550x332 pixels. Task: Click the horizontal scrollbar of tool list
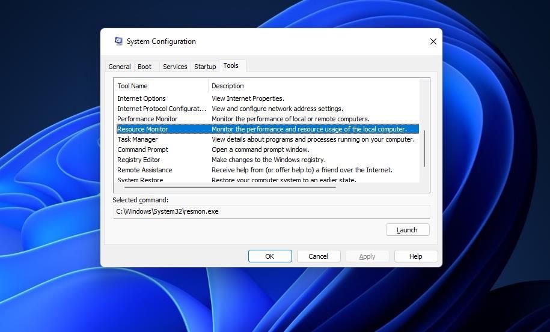pos(230,187)
